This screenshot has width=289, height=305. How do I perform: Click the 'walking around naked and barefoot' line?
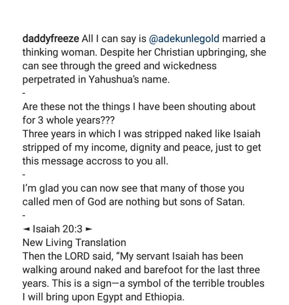[141, 270]
